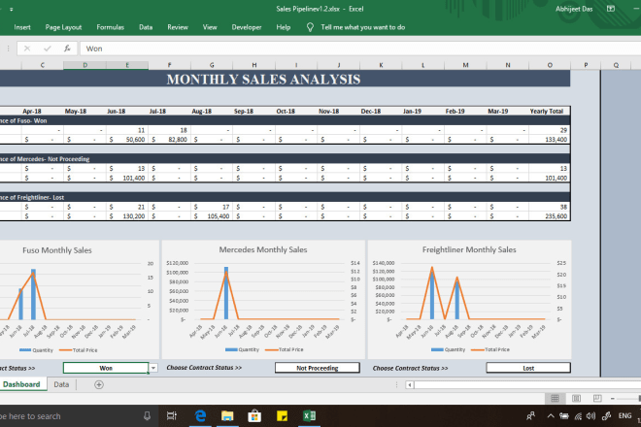Click the network tray icon
The width and height of the screenshot is (641, 427).
click(578, 416)
